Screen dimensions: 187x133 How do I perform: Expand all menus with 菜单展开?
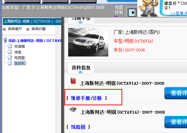click(15, 29)
